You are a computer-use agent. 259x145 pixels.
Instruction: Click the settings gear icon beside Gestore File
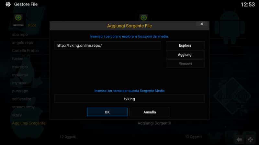point(8,4)
